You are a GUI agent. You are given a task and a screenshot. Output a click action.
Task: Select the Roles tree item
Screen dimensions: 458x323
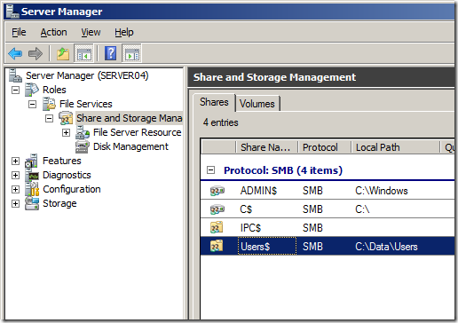click(x=54, y=90)
